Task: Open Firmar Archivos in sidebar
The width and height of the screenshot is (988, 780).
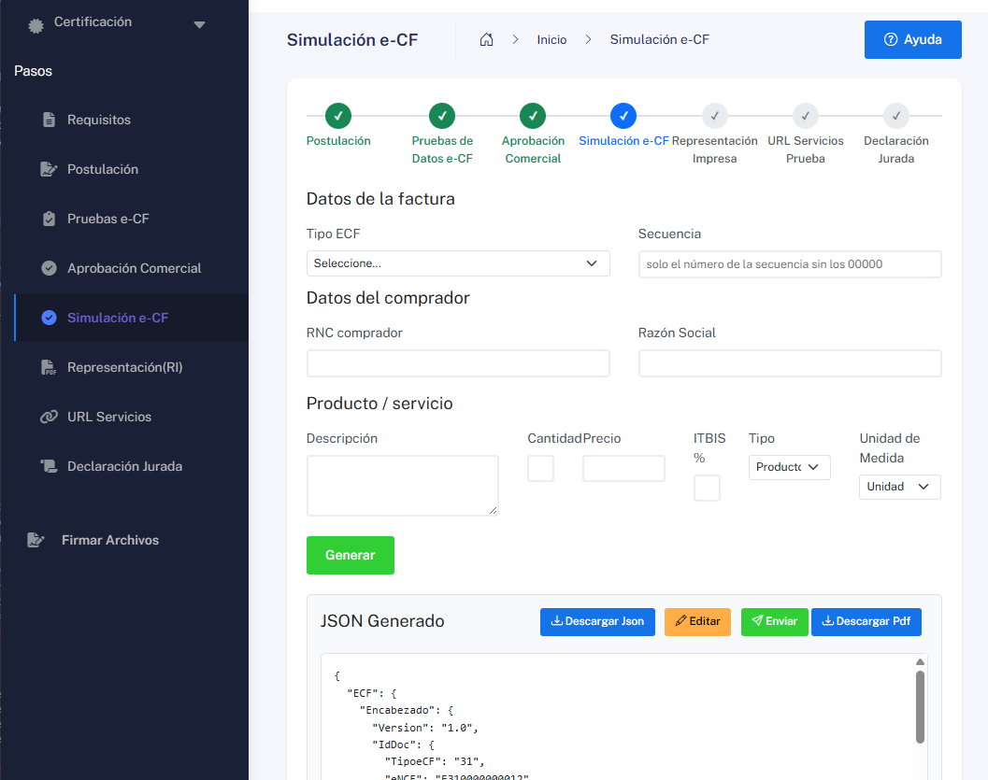Action: pos(110,540)
